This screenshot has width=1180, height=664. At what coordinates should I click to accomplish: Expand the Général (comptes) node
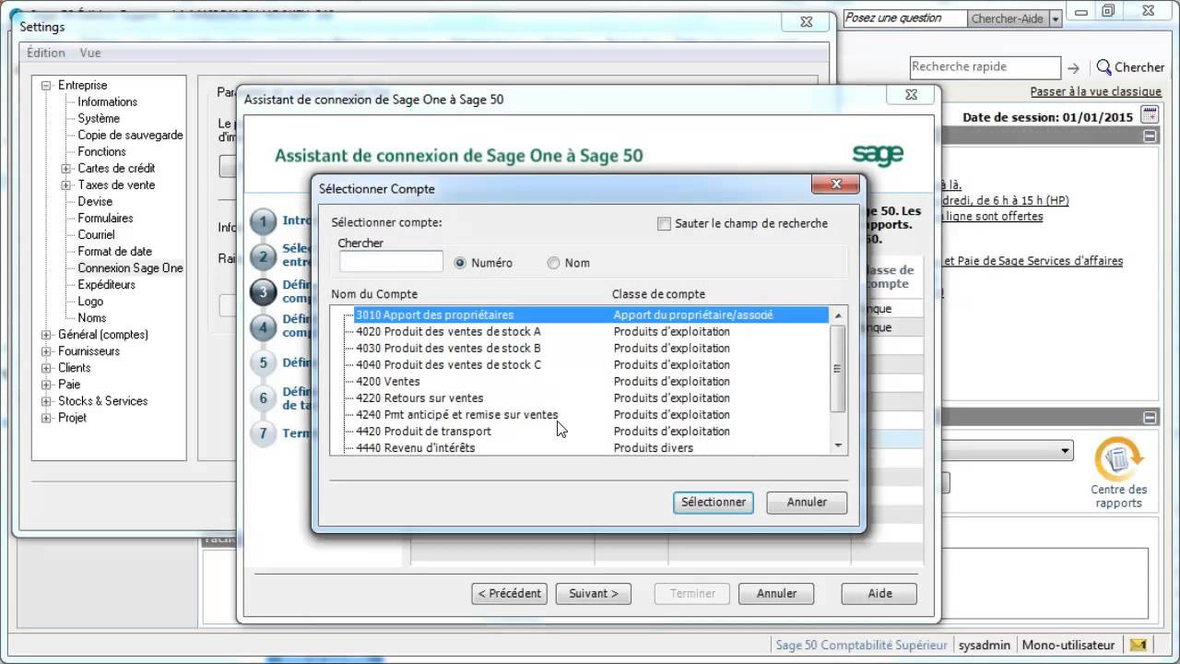(x=46, y=335)
